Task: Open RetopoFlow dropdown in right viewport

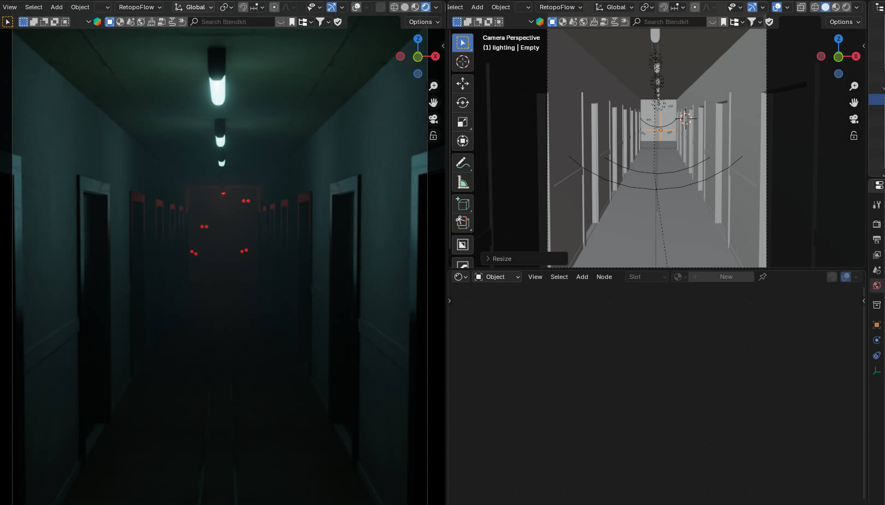Action: coord(560,7)
